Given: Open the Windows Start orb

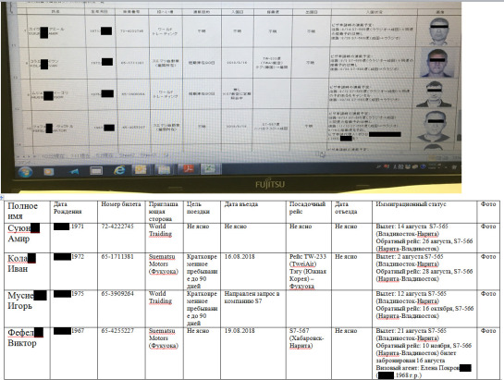Looking at the screenshot, I should point(25,172).
